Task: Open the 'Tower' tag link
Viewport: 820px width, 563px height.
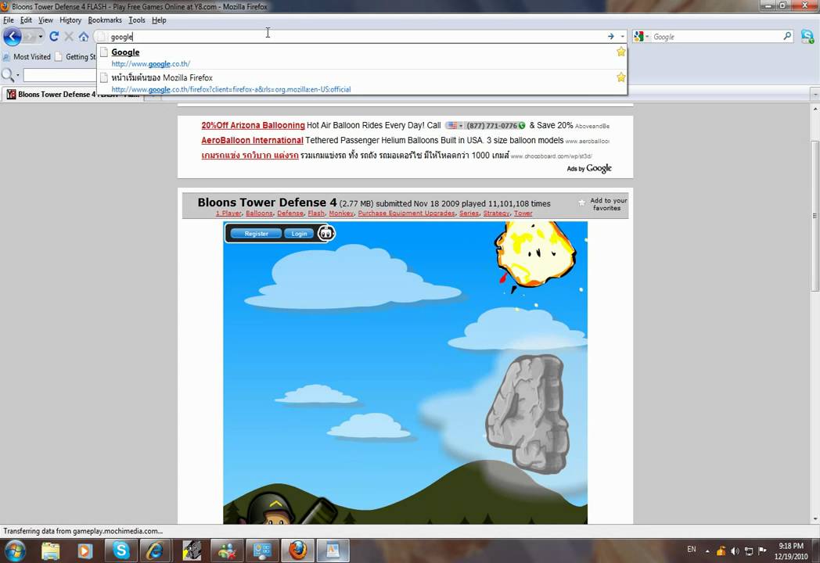Action: (523, 213)
